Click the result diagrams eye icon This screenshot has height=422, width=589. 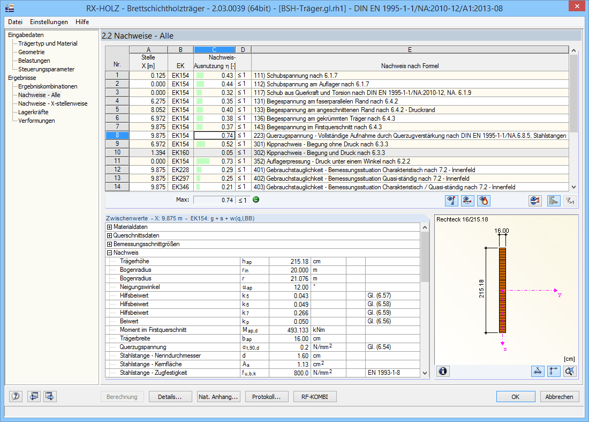pos(534,201)
